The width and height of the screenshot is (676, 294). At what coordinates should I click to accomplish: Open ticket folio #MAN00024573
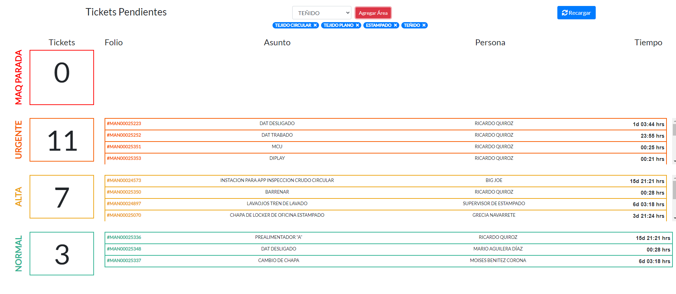pos(124,181)
